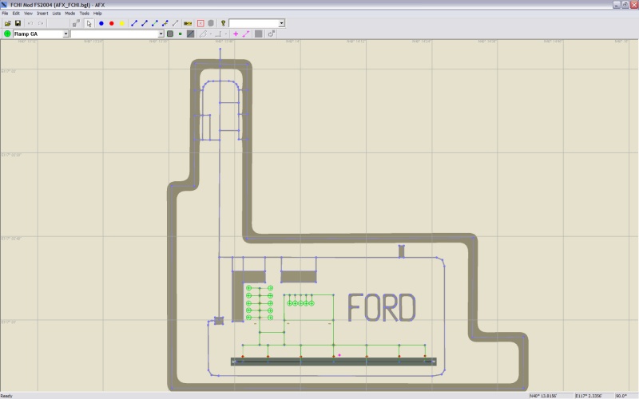Viewport: 639px width, 399px height.
Task: Click the grey circle-with-square icon at row end
Action: coord(271,34)
